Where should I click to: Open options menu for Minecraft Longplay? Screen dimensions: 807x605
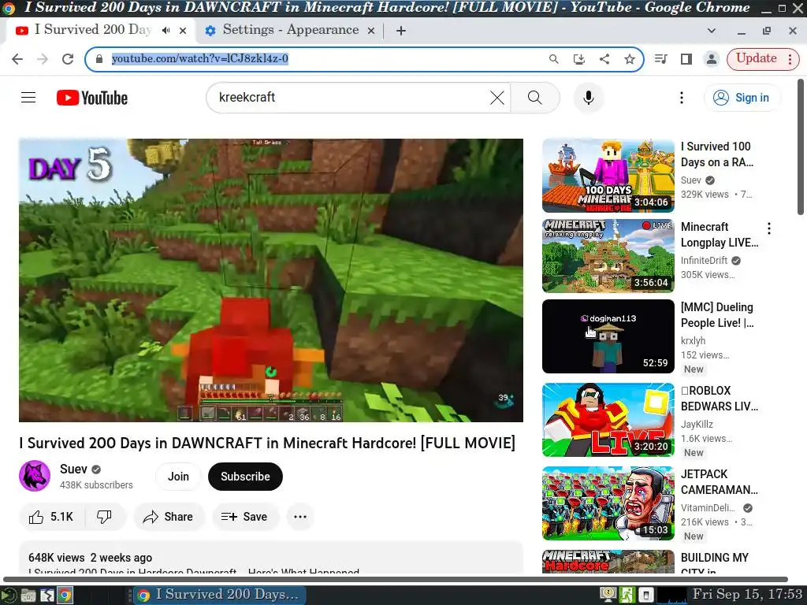click(769, 228)
